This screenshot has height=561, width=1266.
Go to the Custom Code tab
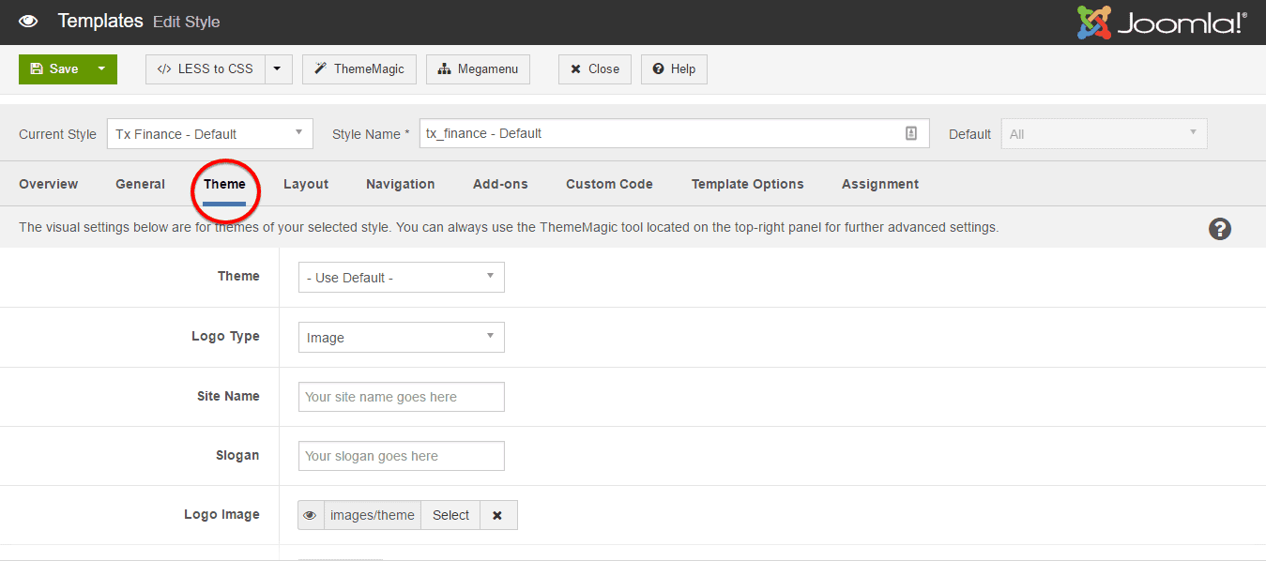point(609,184)
